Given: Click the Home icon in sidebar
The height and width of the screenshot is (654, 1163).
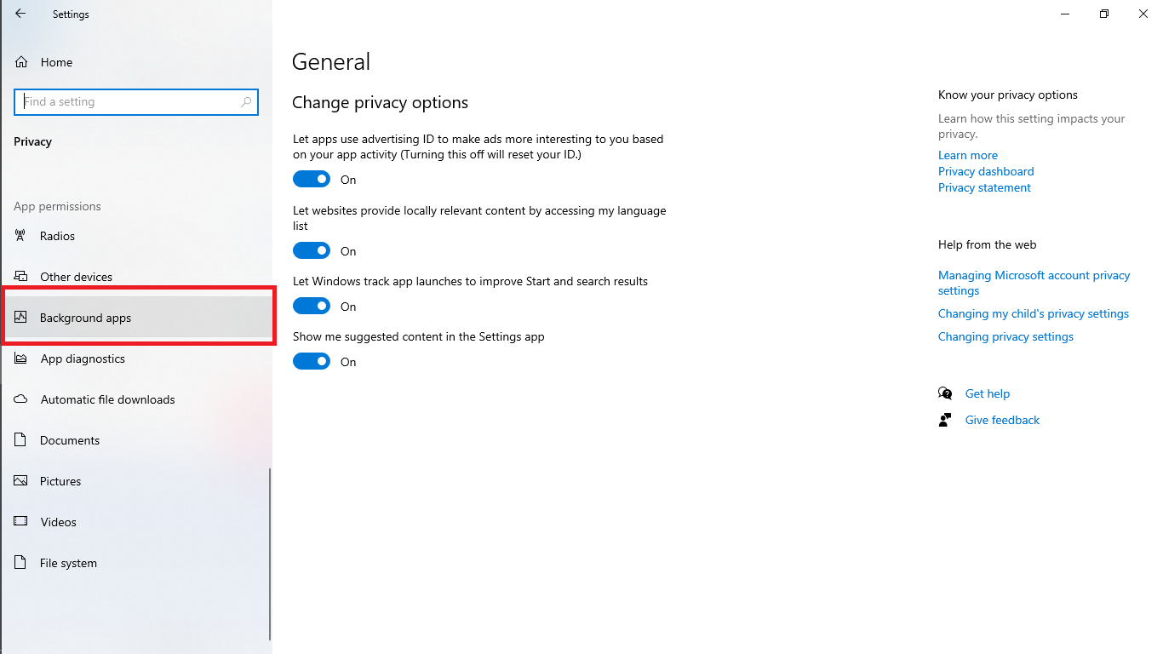Looking at the screenshot, I should coord(22,62).
